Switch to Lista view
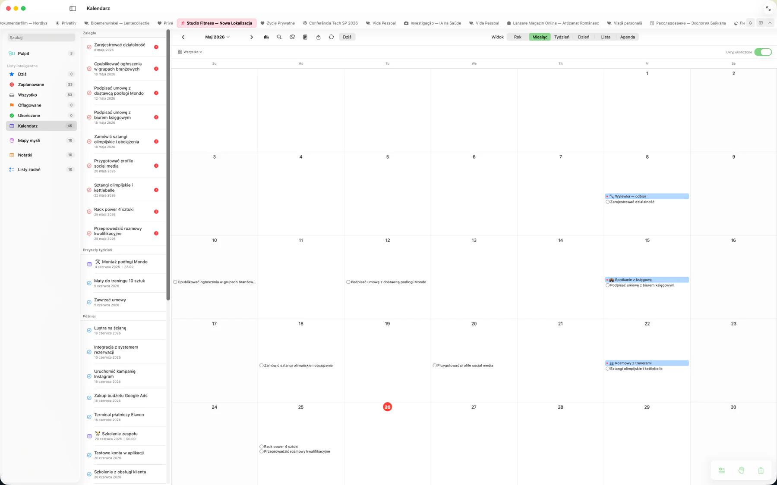The image size is (777, 485). click(x=606, y=37)
